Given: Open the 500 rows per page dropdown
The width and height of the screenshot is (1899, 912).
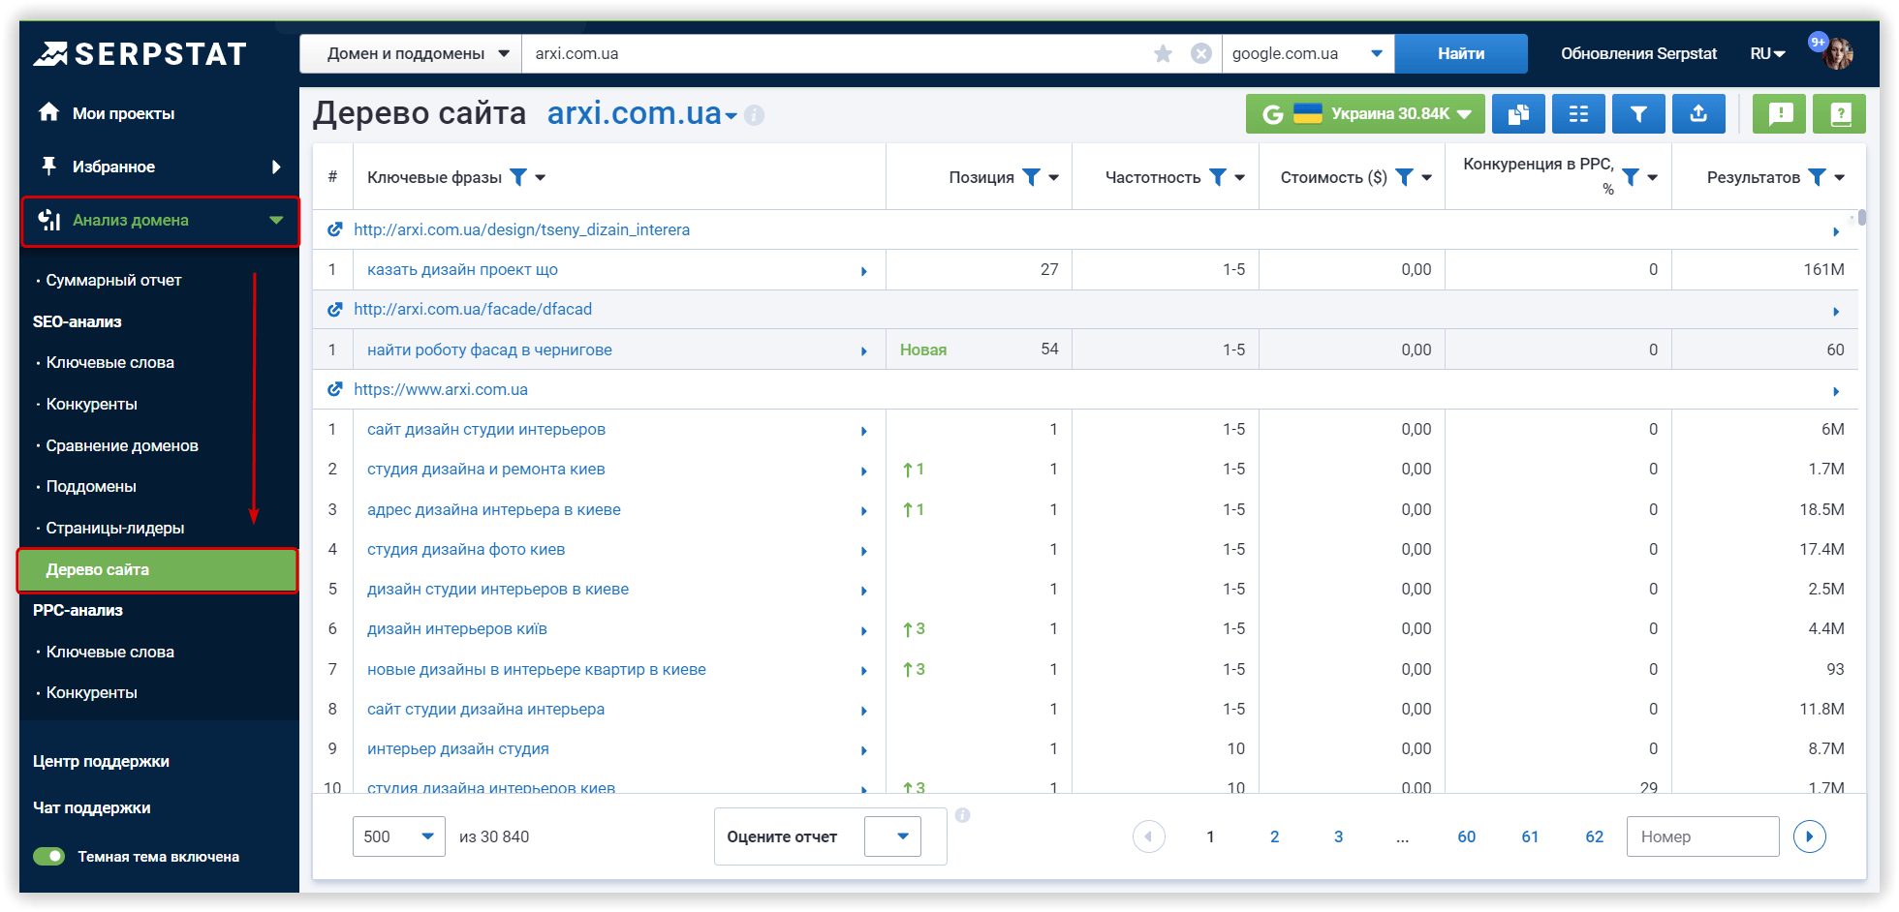Looking at the screenshot, I should coord(398,836).
